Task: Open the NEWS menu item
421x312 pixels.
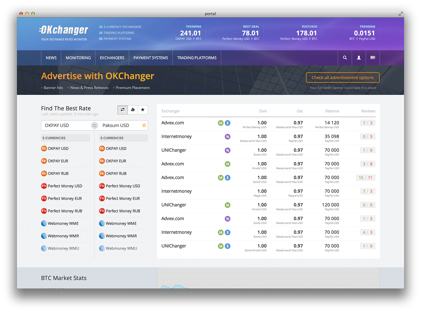Action: pos(51,58)
